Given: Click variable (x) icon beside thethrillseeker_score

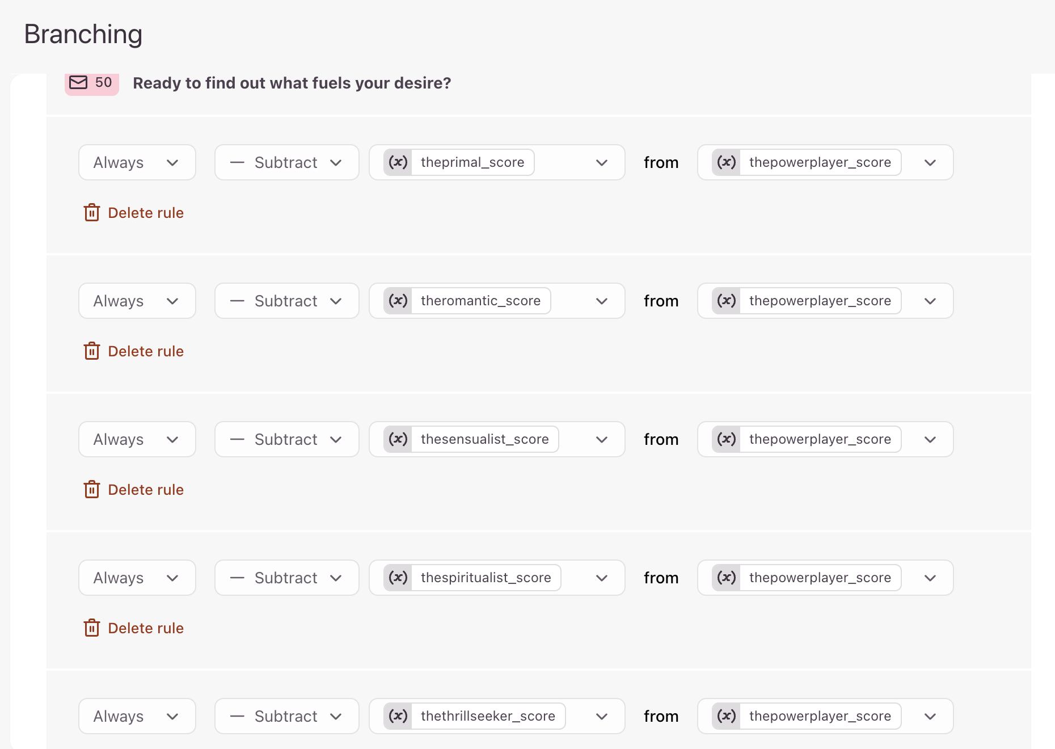Looking at the screenshot, I should click(x=398, y=716).
